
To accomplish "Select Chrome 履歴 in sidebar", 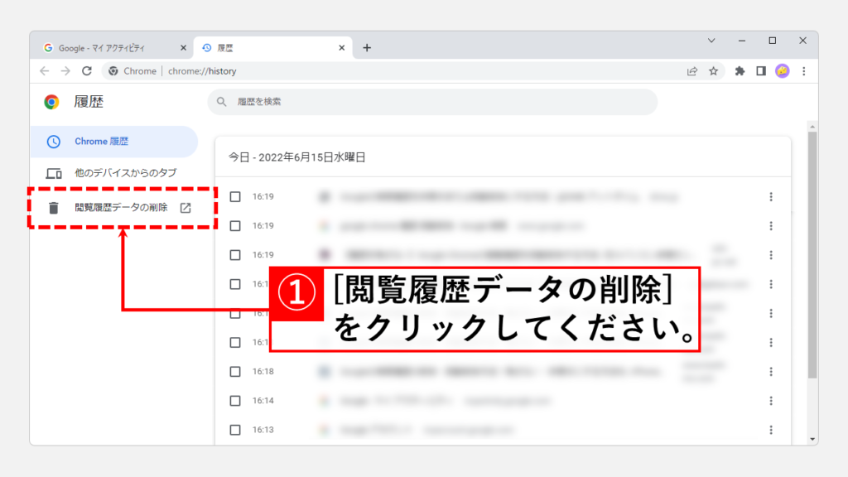I will click(101, 142).
